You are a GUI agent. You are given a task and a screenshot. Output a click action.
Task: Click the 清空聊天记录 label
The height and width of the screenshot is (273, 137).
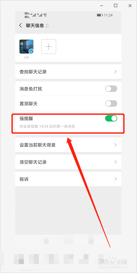coord(33,162)
